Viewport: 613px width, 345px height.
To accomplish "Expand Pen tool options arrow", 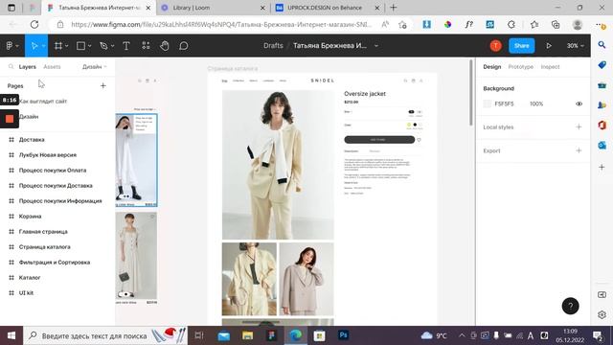I will point(113,46).
